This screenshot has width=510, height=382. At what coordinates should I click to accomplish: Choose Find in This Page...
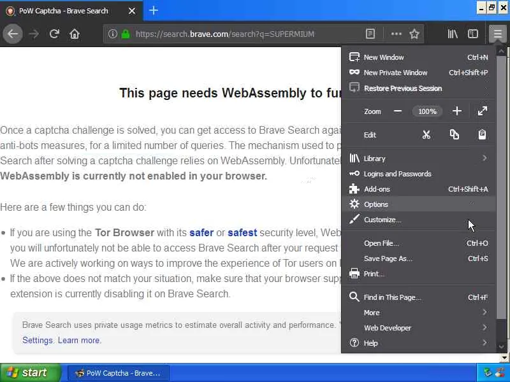tap(419, 297)
